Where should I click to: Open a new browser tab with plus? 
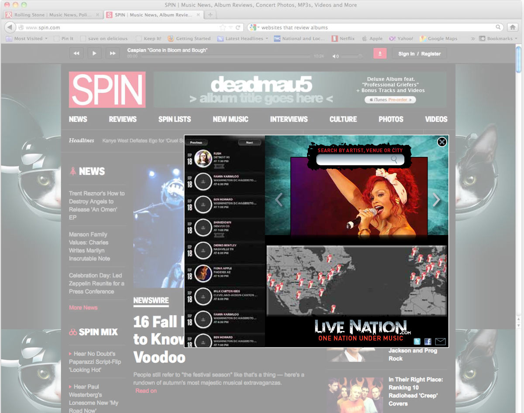tap(210, 15)
